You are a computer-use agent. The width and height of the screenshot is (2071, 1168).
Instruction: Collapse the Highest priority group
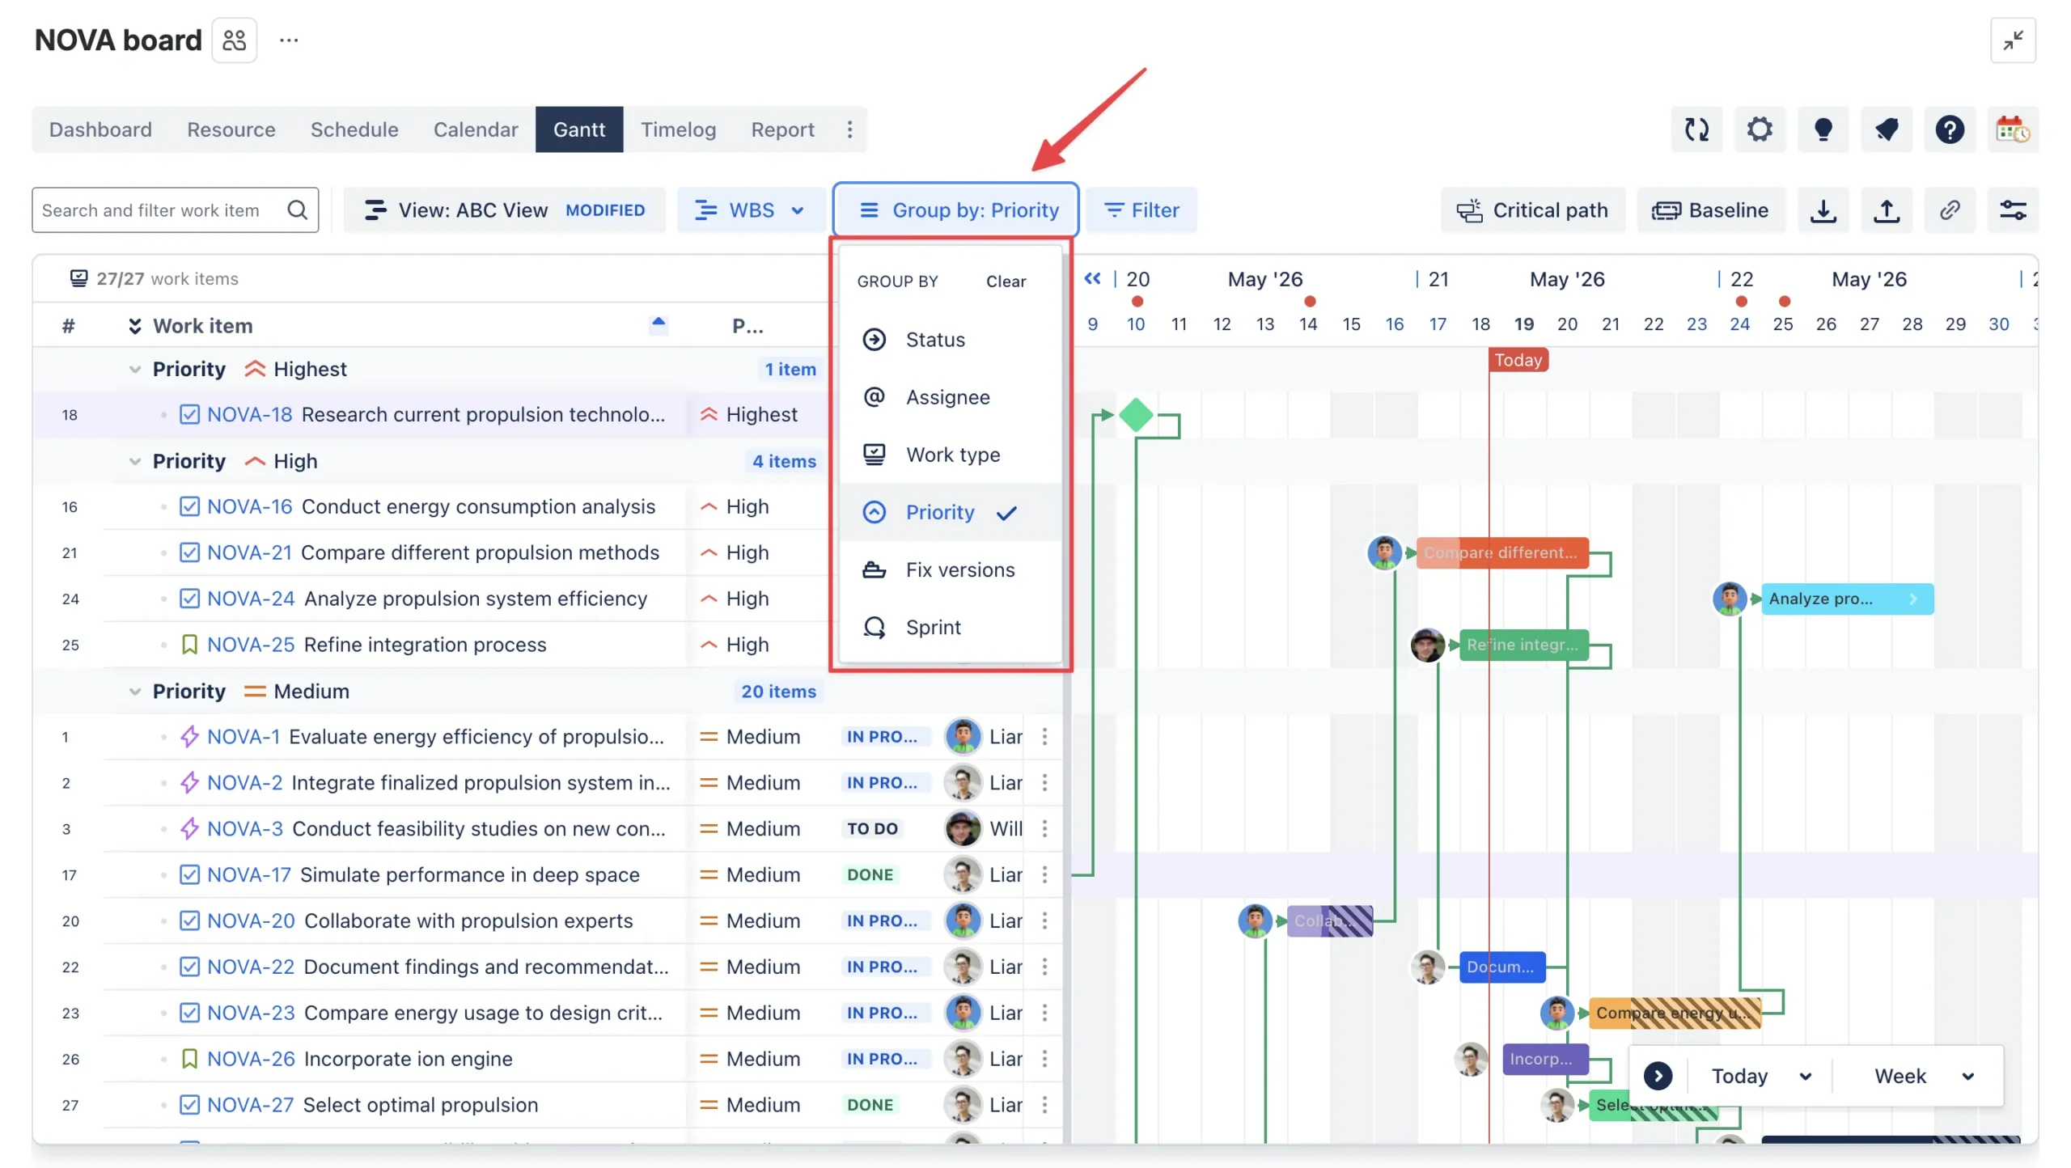tap(135, 369)
